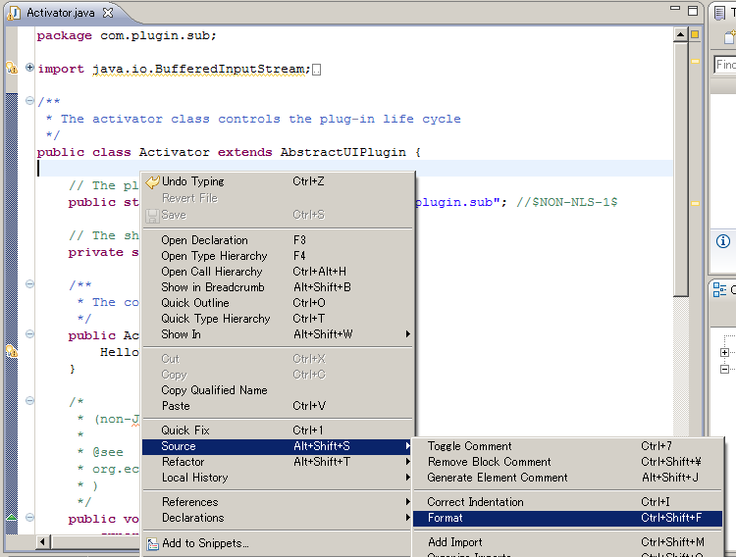736x557 pixels.
Task: Collapse the activator class Javadoc comment
Action: click(29, 100)
